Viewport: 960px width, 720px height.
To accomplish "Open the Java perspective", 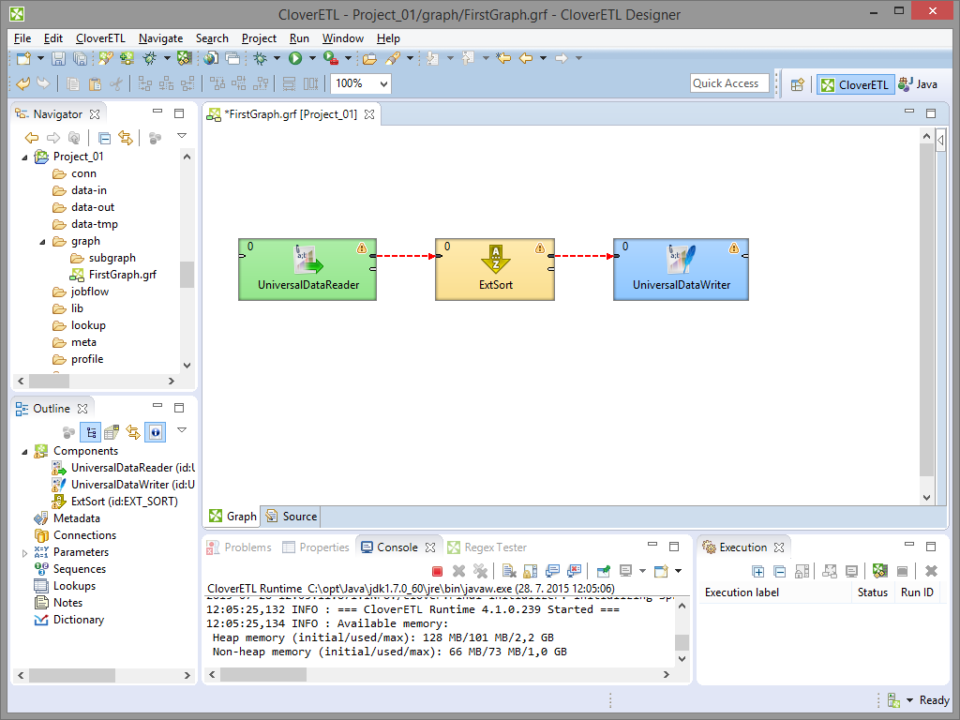I will click(918, 84).
